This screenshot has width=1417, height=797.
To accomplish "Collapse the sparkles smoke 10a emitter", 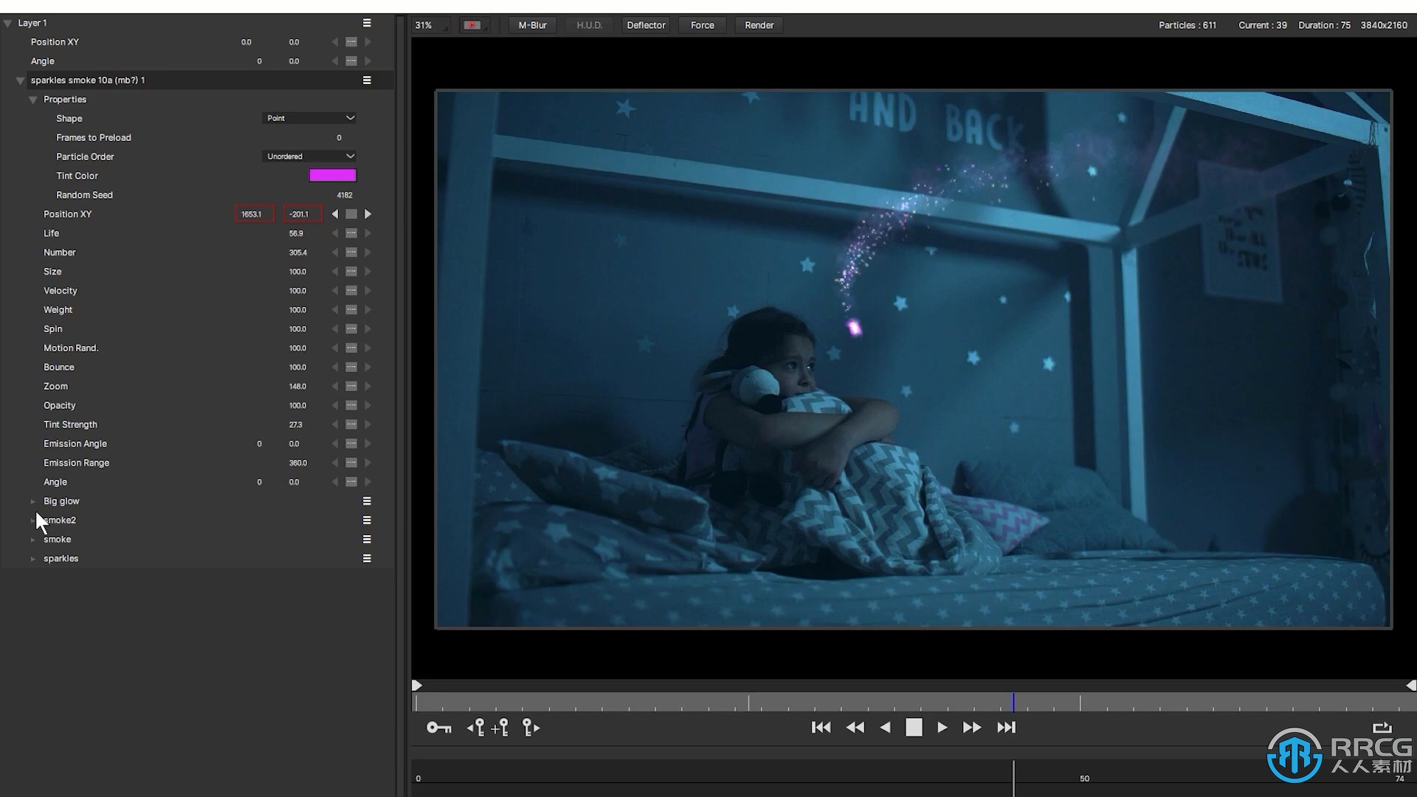I will coord(20,80).
